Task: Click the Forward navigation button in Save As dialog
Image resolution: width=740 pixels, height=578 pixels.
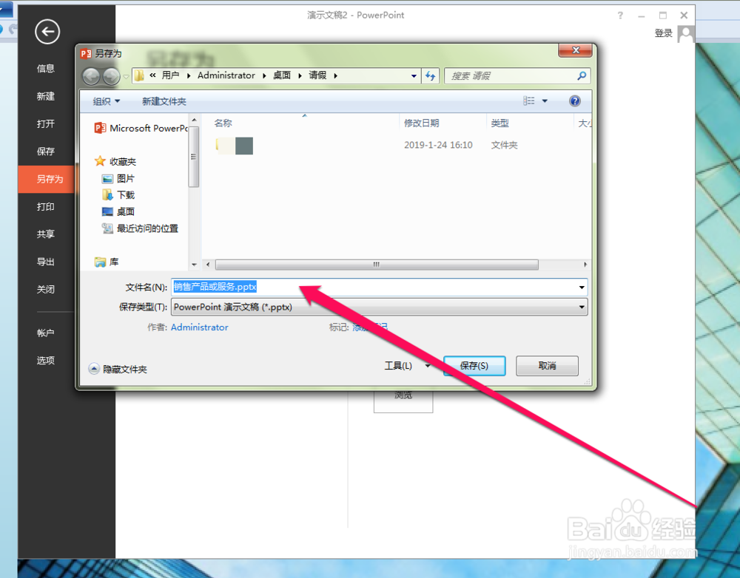Action: [x=112, y=76]
